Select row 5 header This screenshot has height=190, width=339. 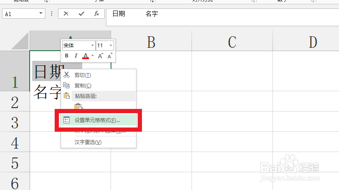click(15, 162)
